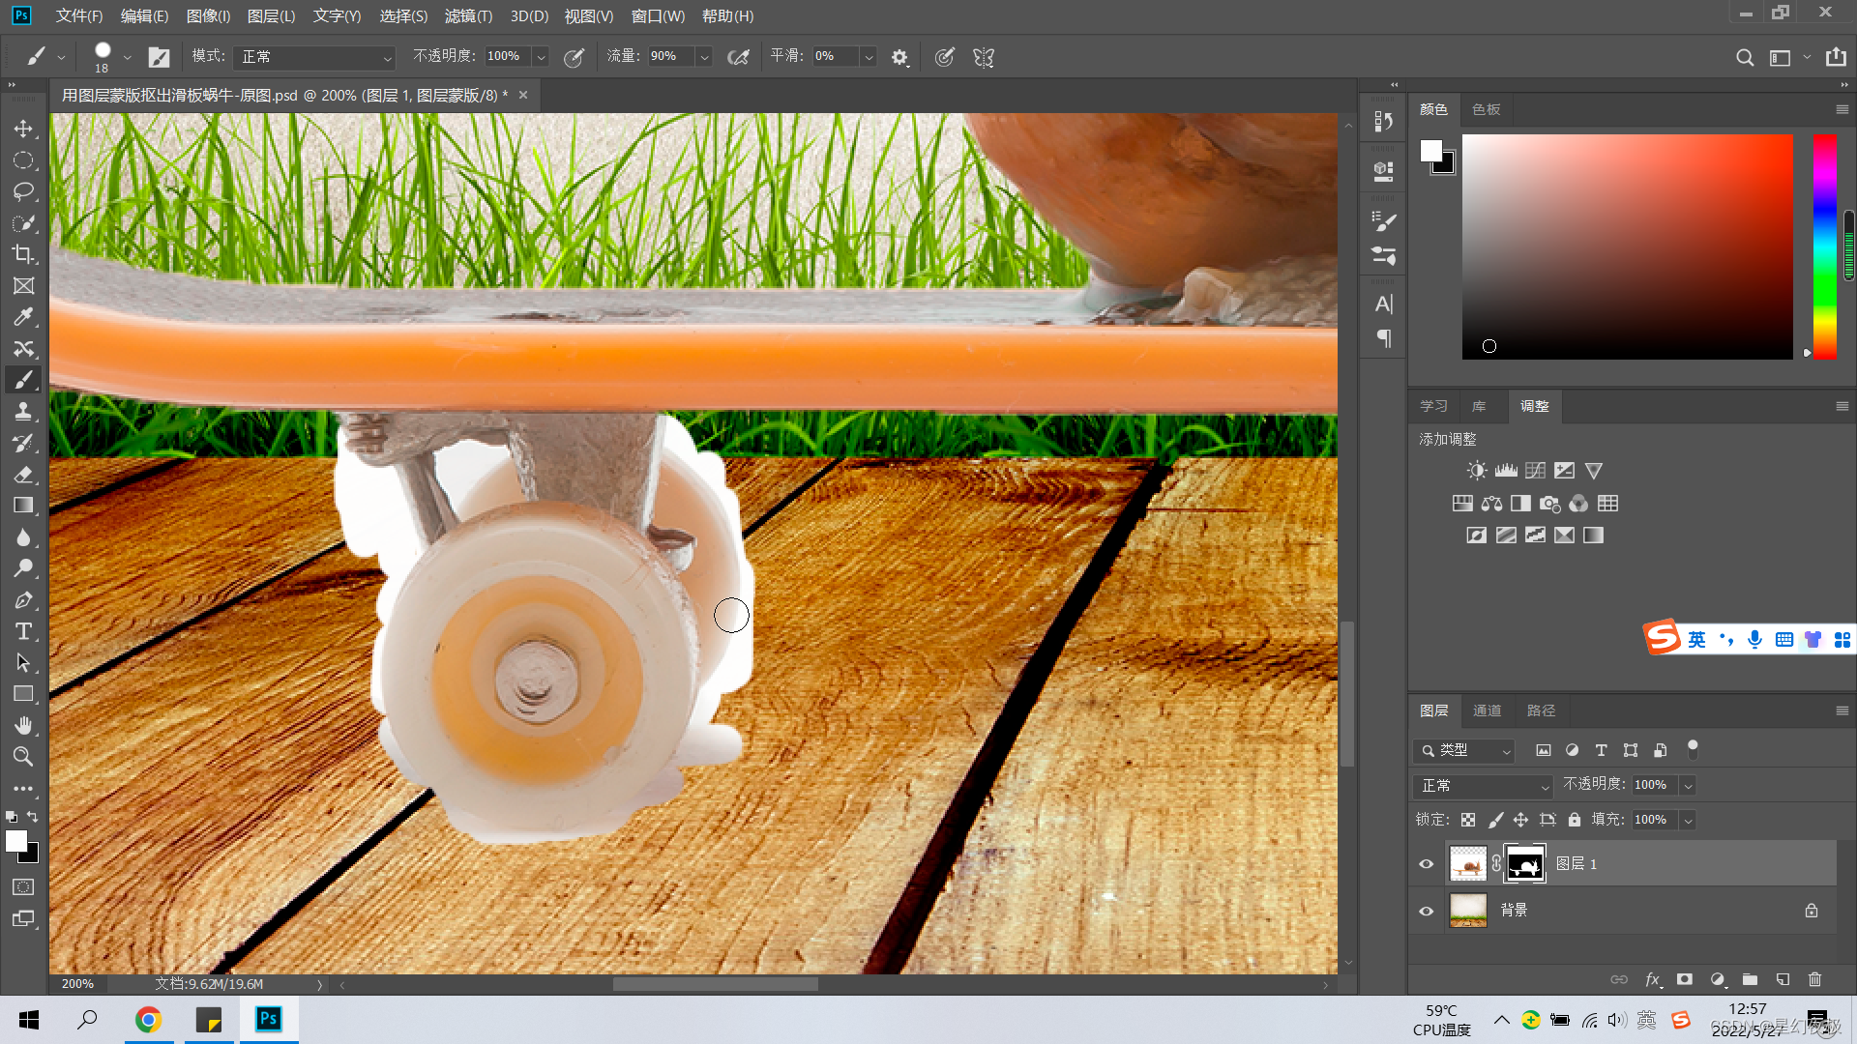1857x1044 pixels.
Task: Select the Horizontal Type tool
Action: [x=23, y=631]
